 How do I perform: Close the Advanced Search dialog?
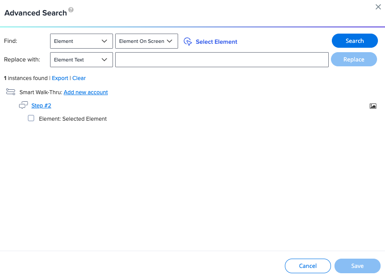coord(378,7)
